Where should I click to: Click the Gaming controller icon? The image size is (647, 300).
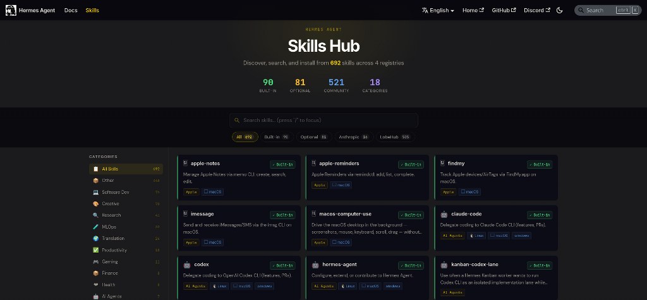click(x=96, y=261)
